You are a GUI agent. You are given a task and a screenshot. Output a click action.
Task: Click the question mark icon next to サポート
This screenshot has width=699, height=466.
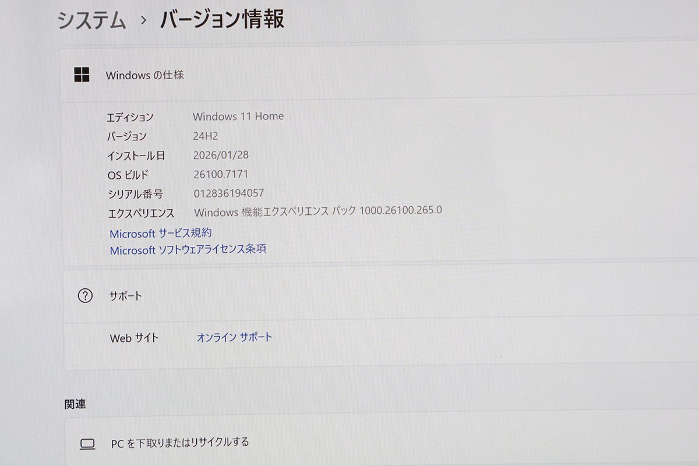point(86,296)
